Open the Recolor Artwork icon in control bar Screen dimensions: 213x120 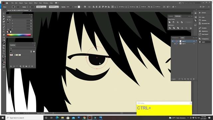(x=85, y=7)
